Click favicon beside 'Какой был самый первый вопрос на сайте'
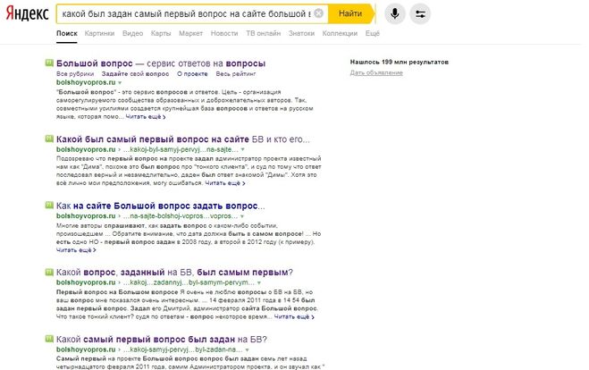 coord(49,139)
